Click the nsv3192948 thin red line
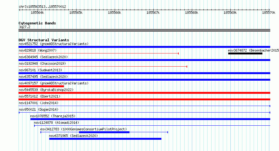Image resolution: width=279 pixels, height=151 pixels. [x=103, y=67]
